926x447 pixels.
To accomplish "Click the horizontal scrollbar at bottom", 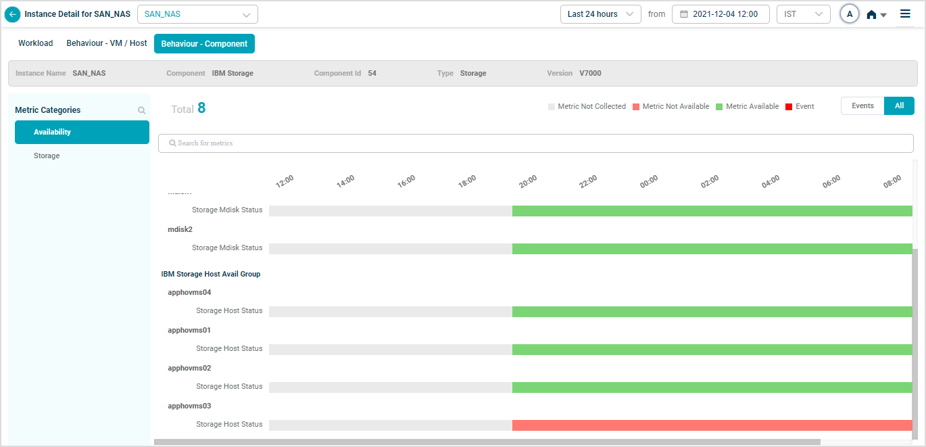I will pyautogui.click(x=487, y=442).
